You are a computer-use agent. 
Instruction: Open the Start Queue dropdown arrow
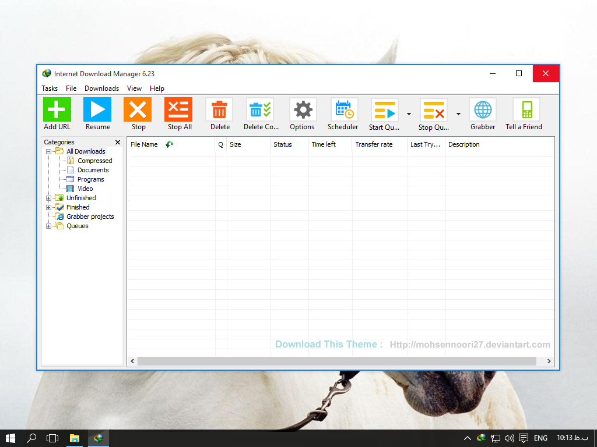(x=409, y=114)
